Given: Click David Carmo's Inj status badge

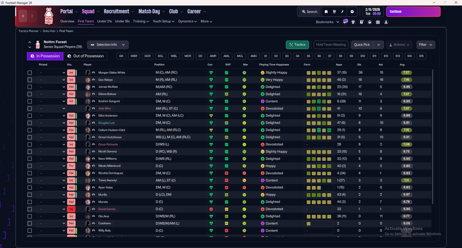Looking at the screenshot, I should [71, 209].
